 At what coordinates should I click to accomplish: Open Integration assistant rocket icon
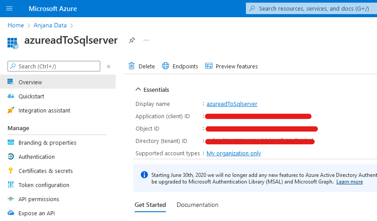click(11, 110)
